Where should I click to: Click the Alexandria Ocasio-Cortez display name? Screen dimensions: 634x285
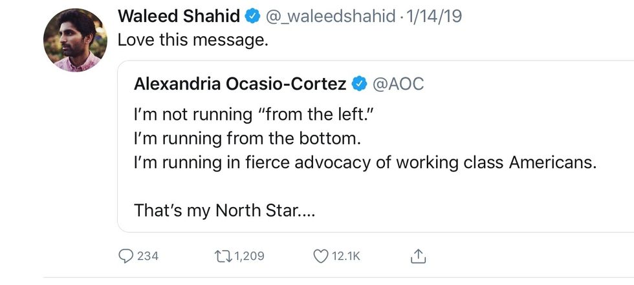coord(239,84)
